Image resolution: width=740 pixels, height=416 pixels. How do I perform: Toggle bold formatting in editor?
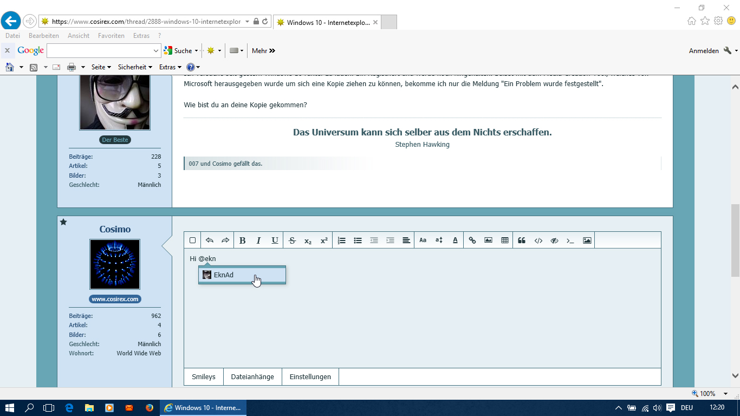click(243, 240)
